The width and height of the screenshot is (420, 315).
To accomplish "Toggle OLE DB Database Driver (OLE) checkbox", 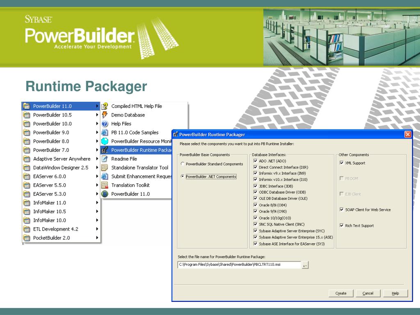I will coord(255,198).
